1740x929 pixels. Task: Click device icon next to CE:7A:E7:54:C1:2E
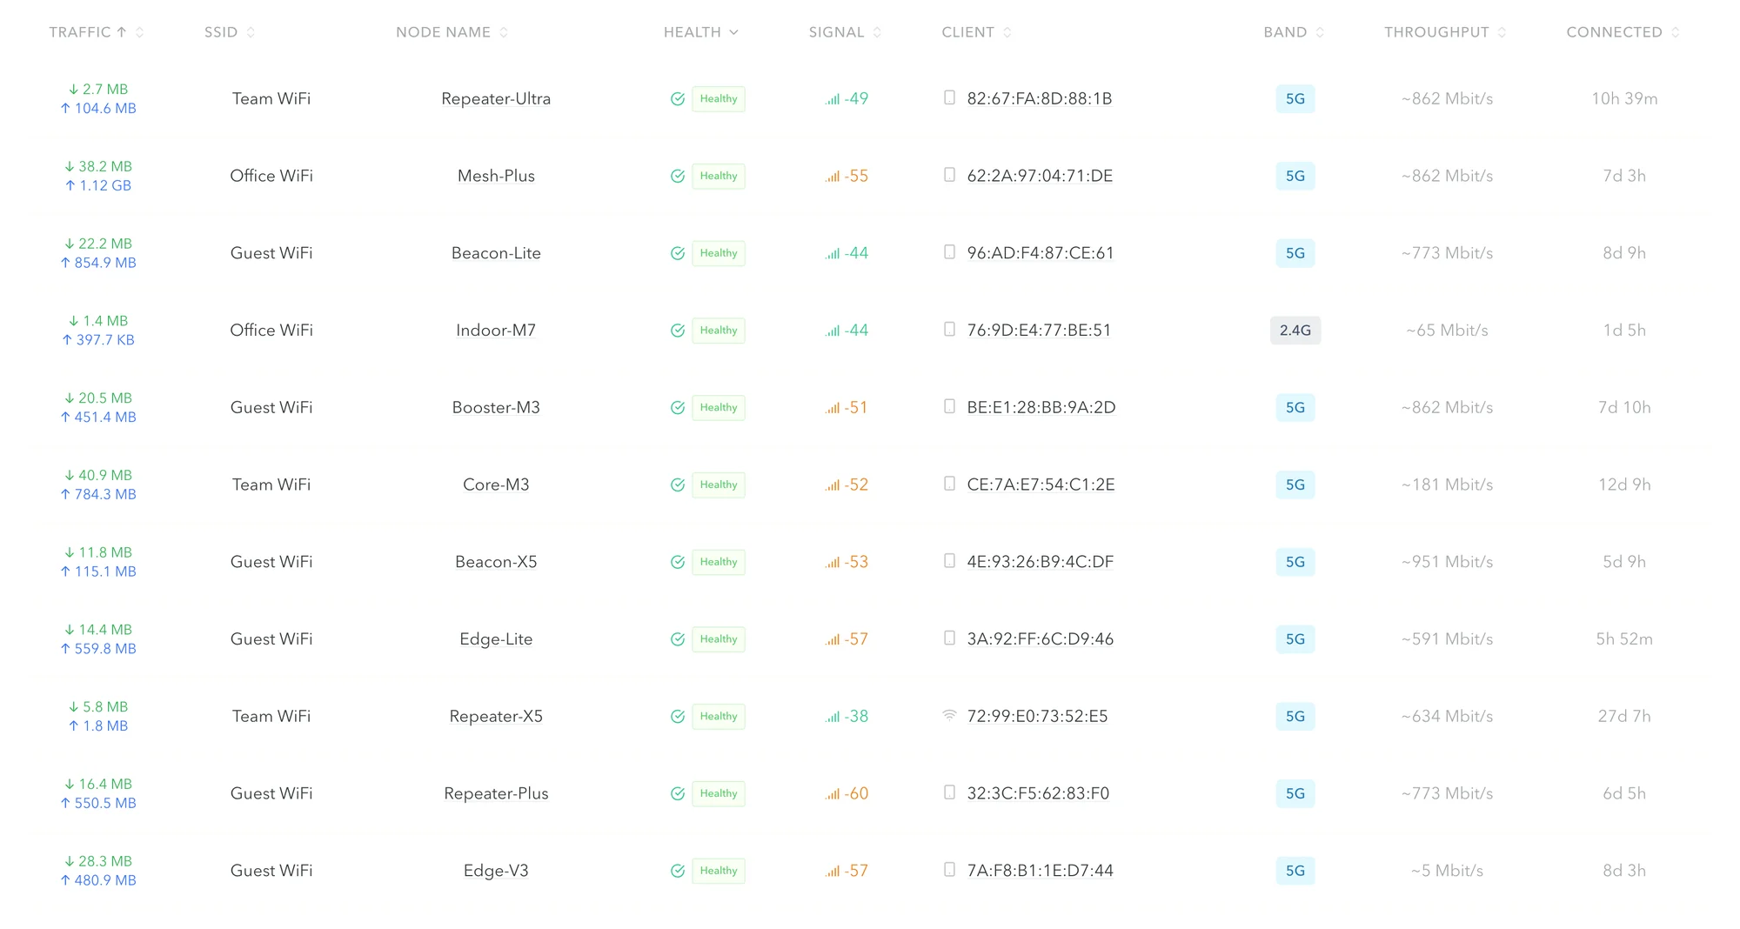pos(949,484)
